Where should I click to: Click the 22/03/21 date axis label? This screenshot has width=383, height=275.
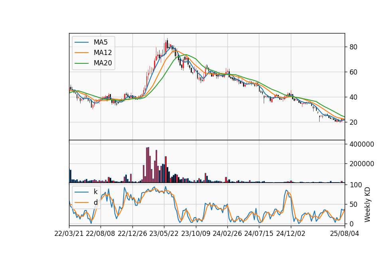(69, 234)
